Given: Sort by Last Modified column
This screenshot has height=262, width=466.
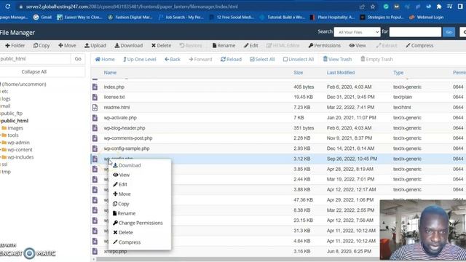Looking at the screenshot, I should (x=341, y=73).
